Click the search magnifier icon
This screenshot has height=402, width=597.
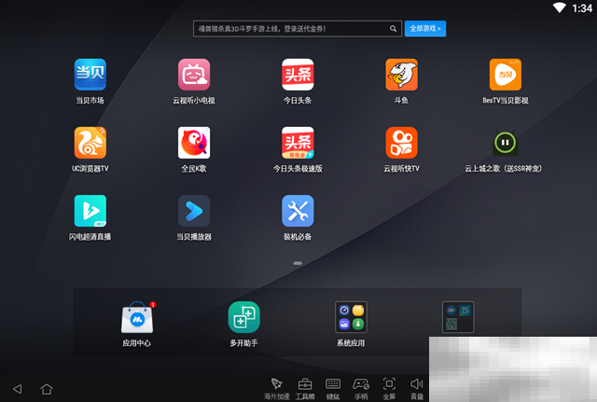tap(393, 29)
